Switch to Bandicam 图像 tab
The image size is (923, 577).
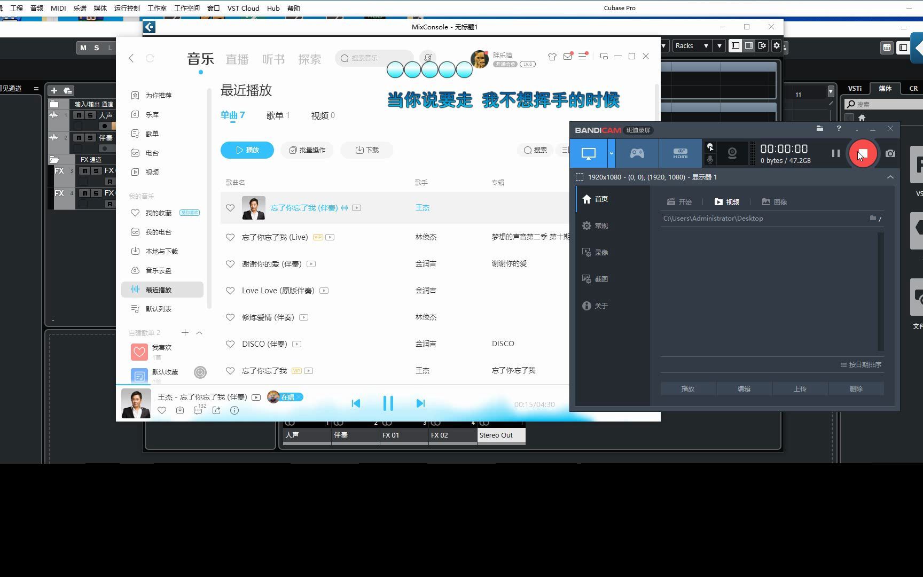(x=774, y=202)
